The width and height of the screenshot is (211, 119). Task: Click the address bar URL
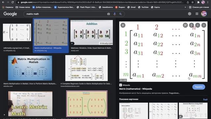pos(102,2)
